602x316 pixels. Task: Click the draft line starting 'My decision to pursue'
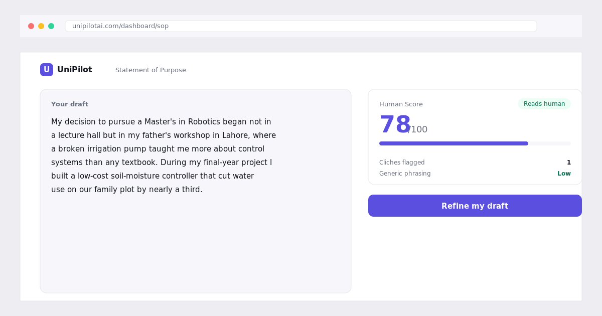point(161,122)
